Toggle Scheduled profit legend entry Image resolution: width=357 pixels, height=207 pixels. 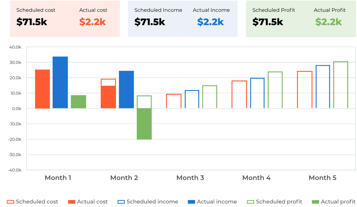(x=274, y=202)
